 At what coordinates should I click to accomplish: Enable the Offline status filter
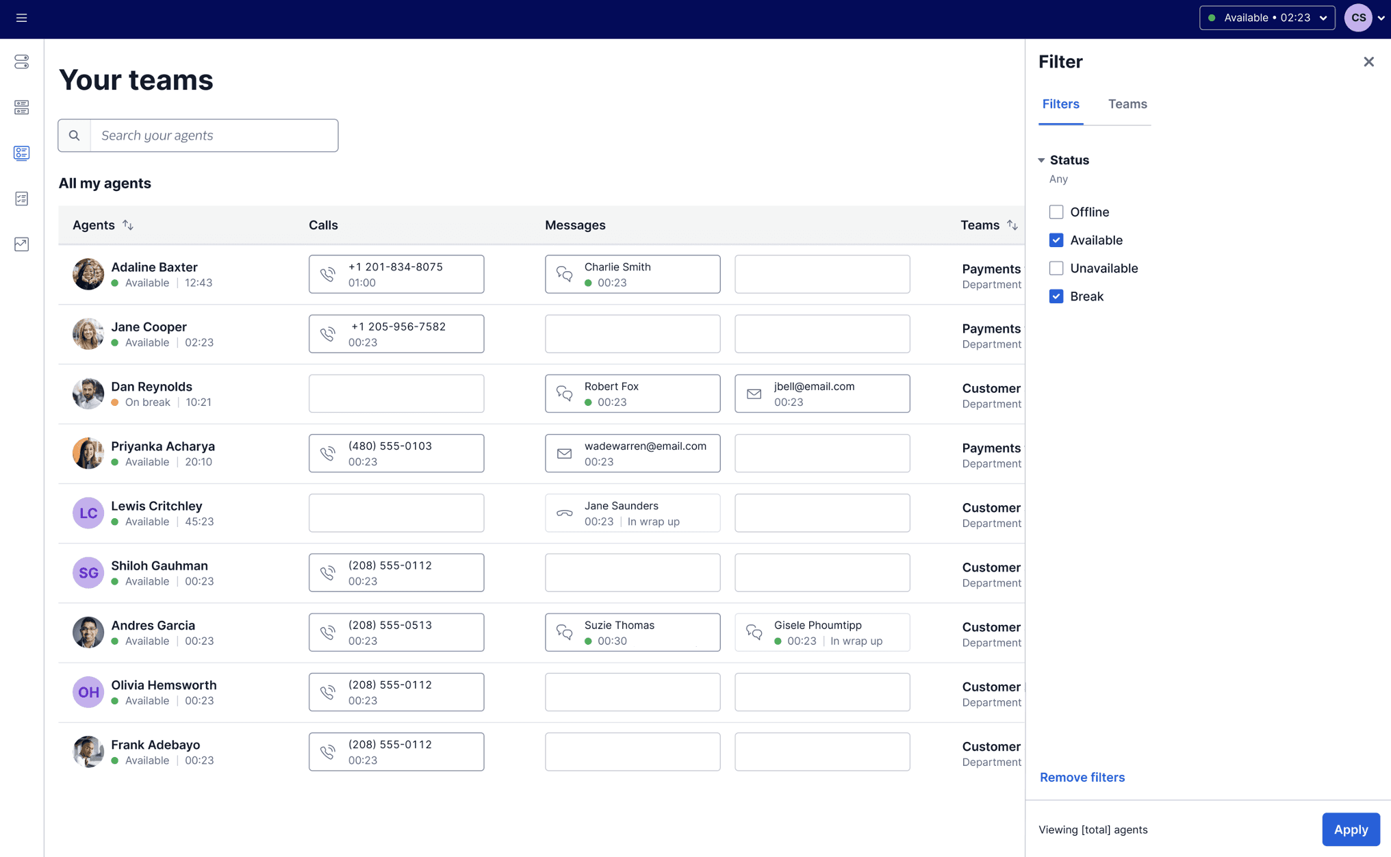pos(1056,212)
